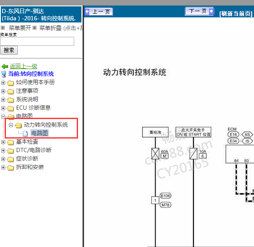The height and width of the screenshot is (247, 254).
Task: Select the 基本检查 tree item
Action: click(x=27, y=142)
